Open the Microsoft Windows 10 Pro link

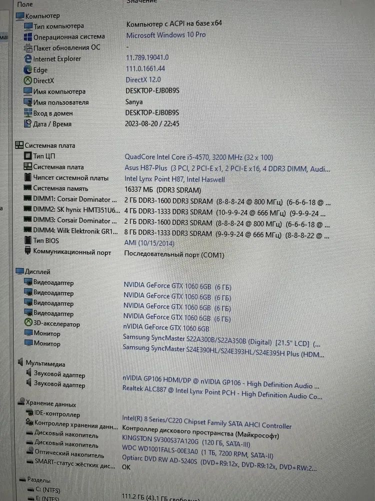coord(166,35)
